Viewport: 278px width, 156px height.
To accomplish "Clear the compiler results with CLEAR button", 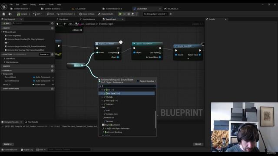I will [x=198, y=144].
